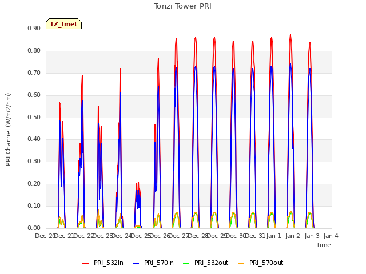The height and width of the screenshot is (274, 366).
Task: Click the 0.30 y-axis tick label
Action: 34,161
